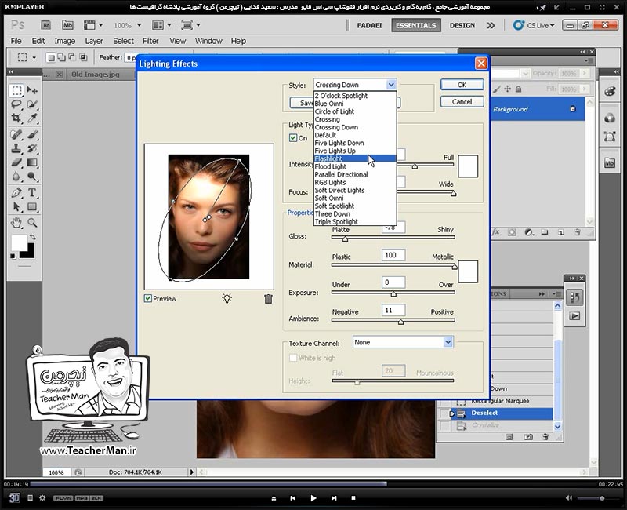Select the History Brush tool
Image resolution: width=627 pixels, height=510 pixels.
click(x=32, y=148)
